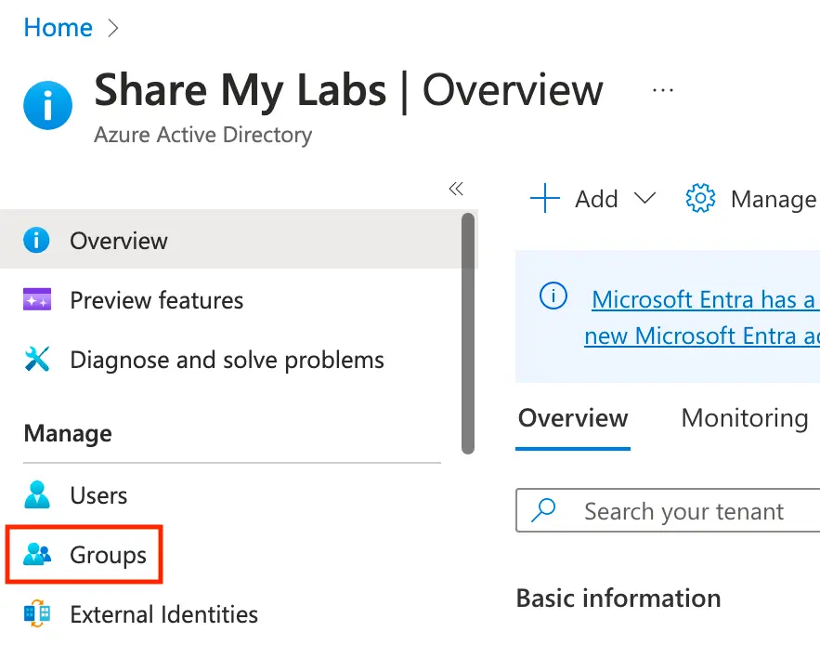
Task: Click the banner information circle icon
Action: [x=553, y=296]
